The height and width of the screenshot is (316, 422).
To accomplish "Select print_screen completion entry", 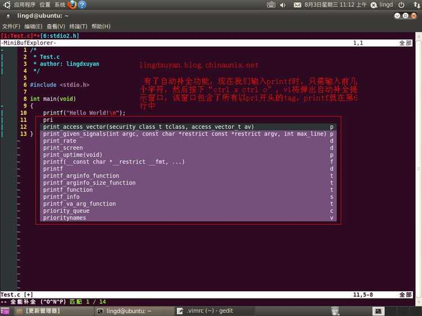I will (188, 148).
